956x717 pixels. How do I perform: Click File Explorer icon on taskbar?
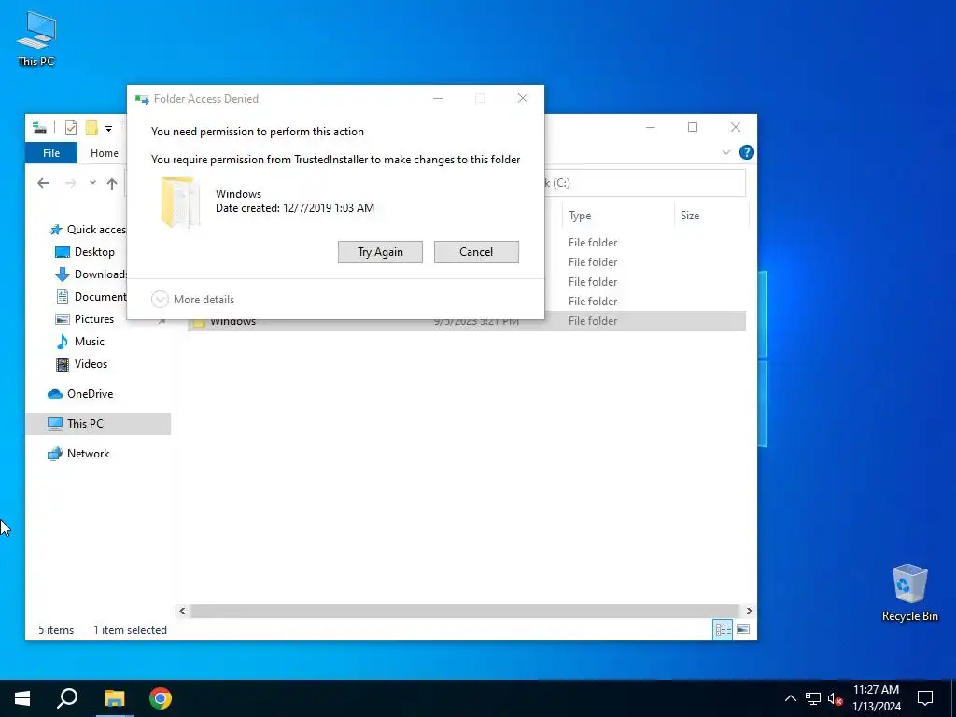pyautogui.click(x=114, y=698)
